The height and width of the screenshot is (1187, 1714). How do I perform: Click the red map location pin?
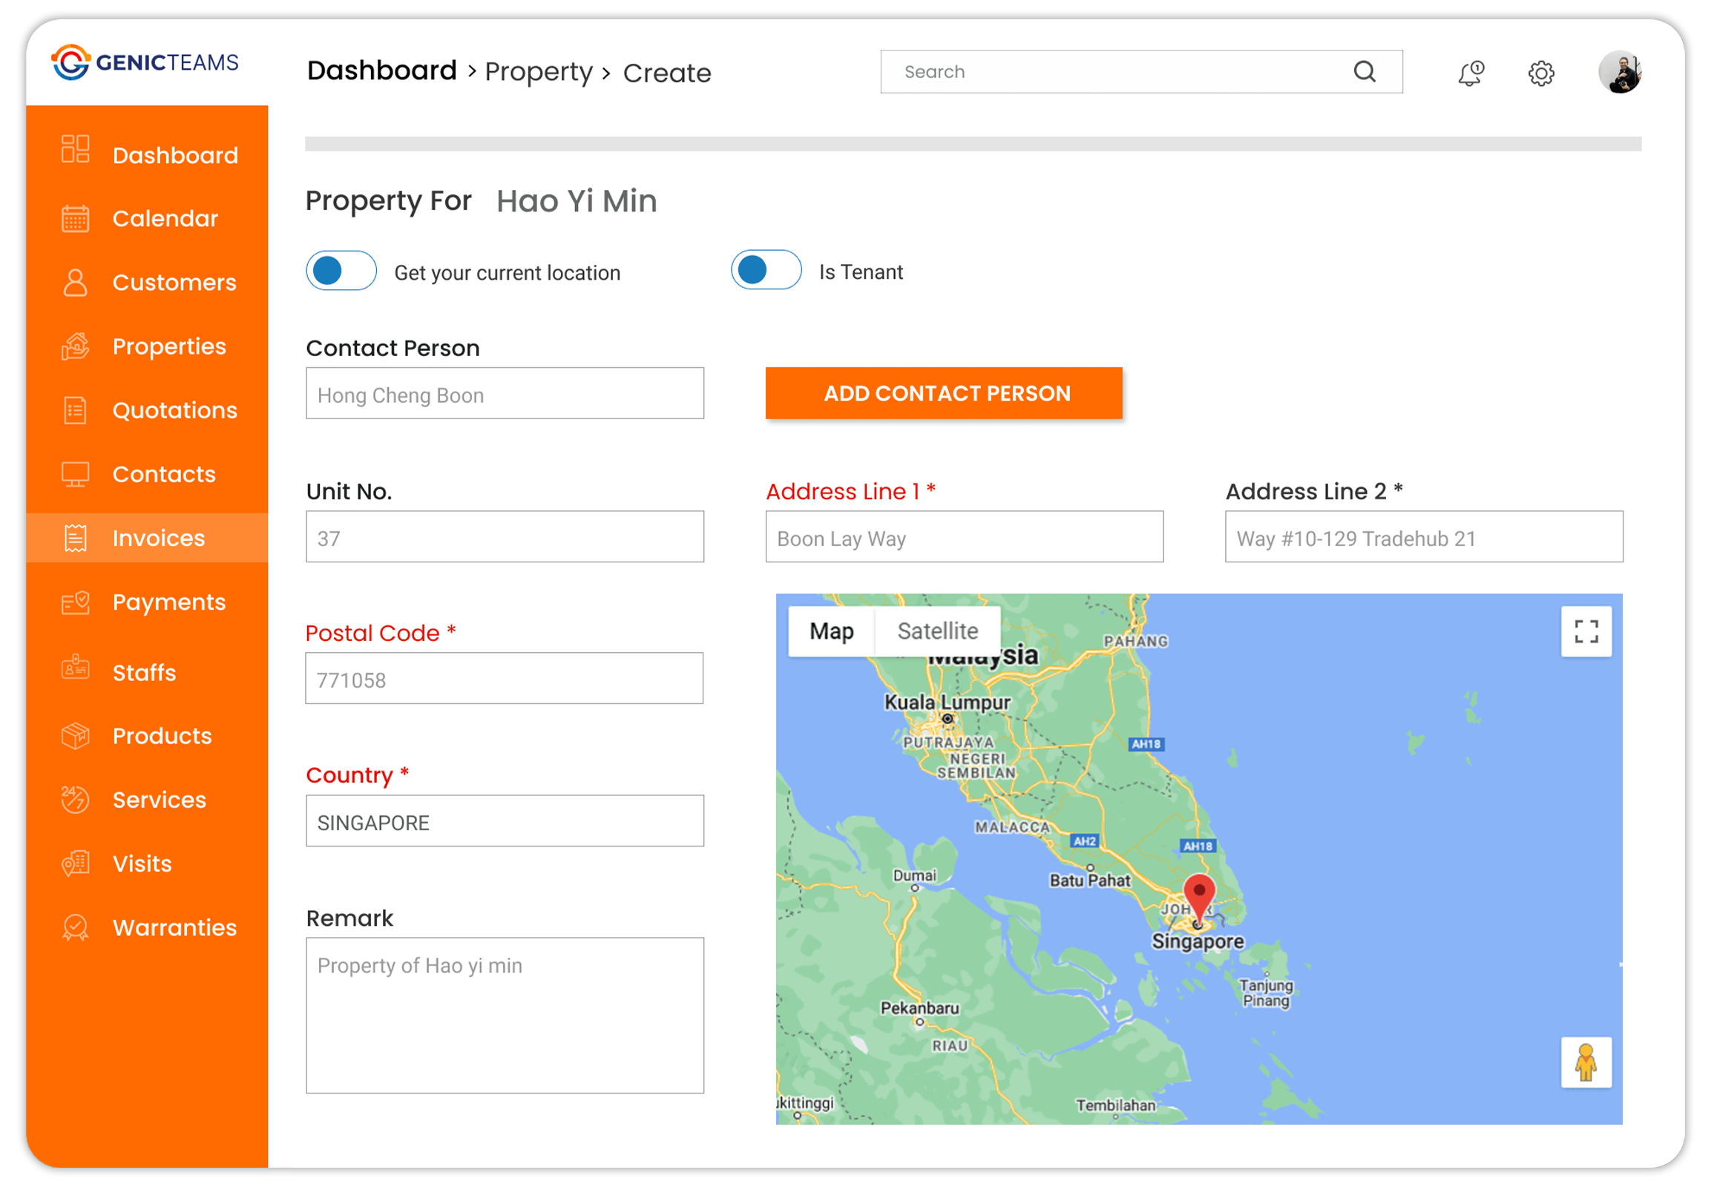coord(1199,898)
